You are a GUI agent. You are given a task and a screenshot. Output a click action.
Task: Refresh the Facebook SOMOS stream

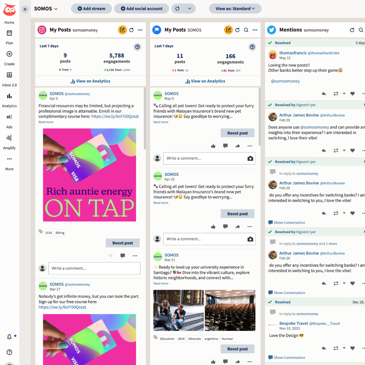[237, 30]
